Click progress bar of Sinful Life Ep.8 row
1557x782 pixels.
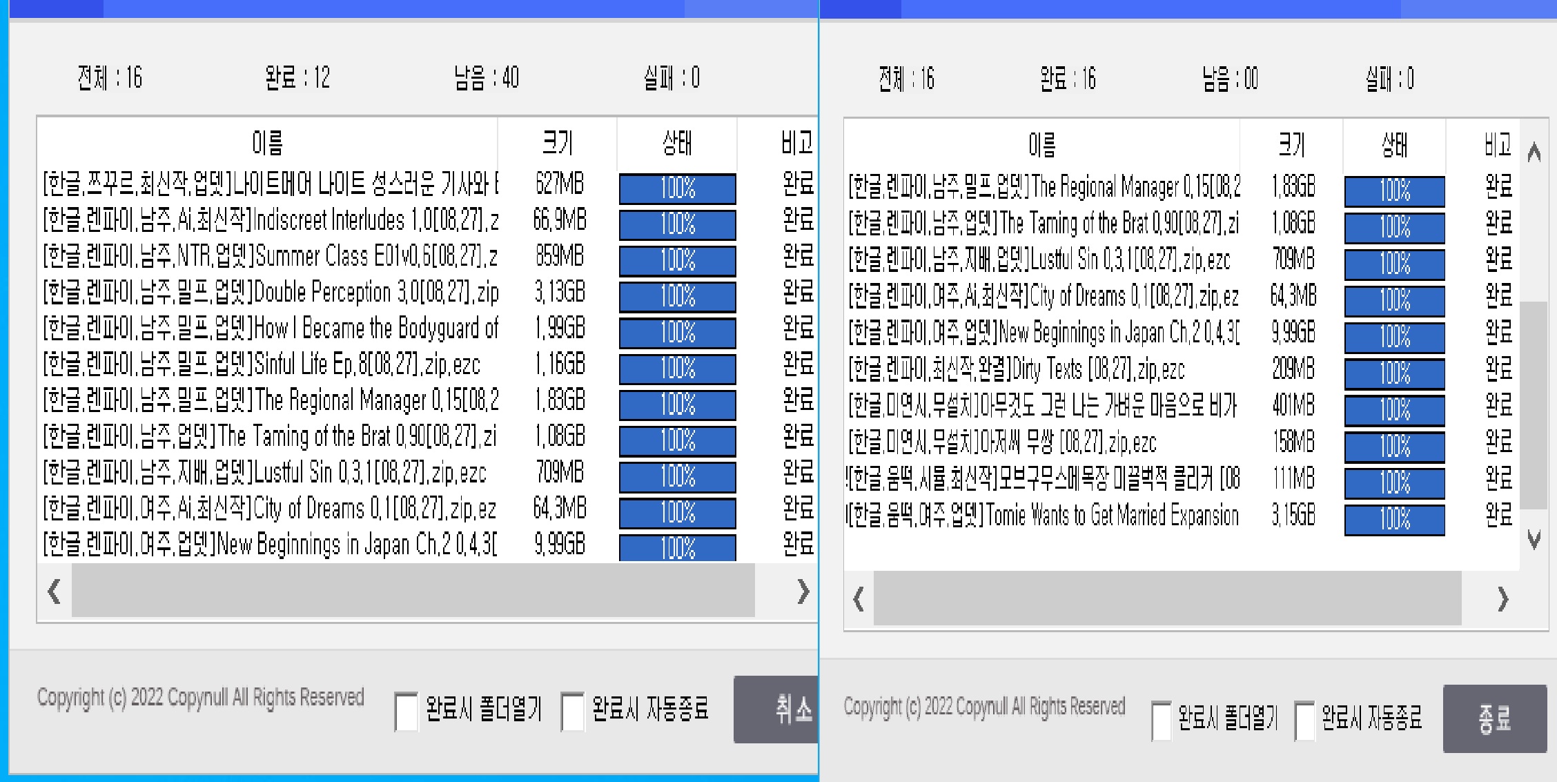pos(677,368)
